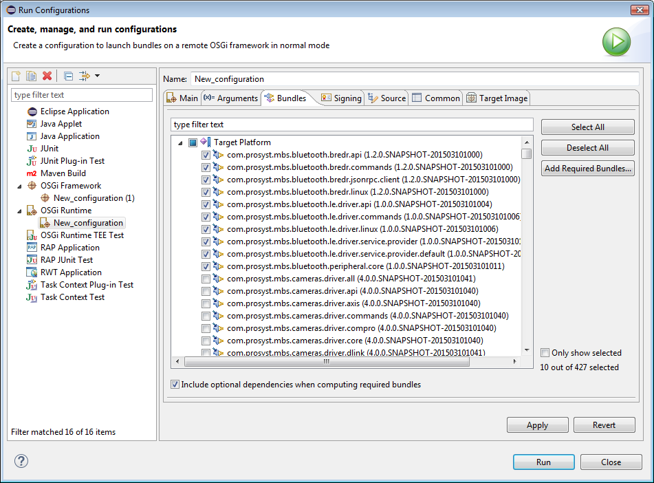Enable the Only show selected checkbox
Image resolution: width=654 pixels, height=483 pixels.
click(x=545, y=353)
